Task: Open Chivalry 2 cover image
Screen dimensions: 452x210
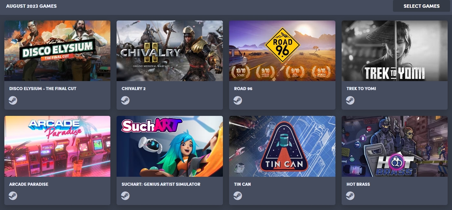Action: pyautogui.click(x=170, y=51)
